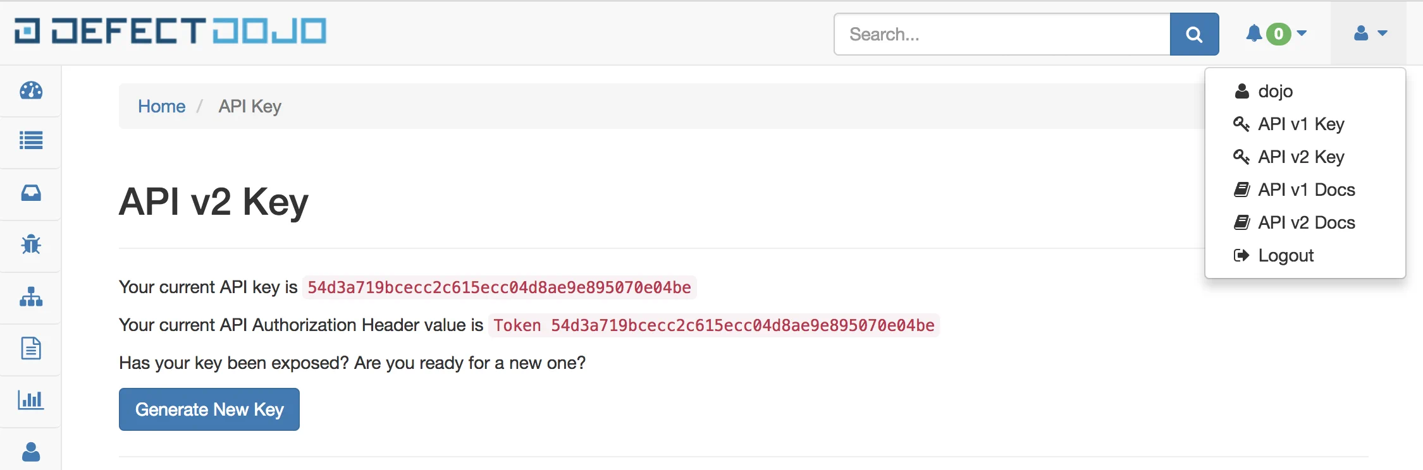Viewport: 1423px width, 470px height.
Task: Click the magnifier search button
Action: coord(1194,34)
